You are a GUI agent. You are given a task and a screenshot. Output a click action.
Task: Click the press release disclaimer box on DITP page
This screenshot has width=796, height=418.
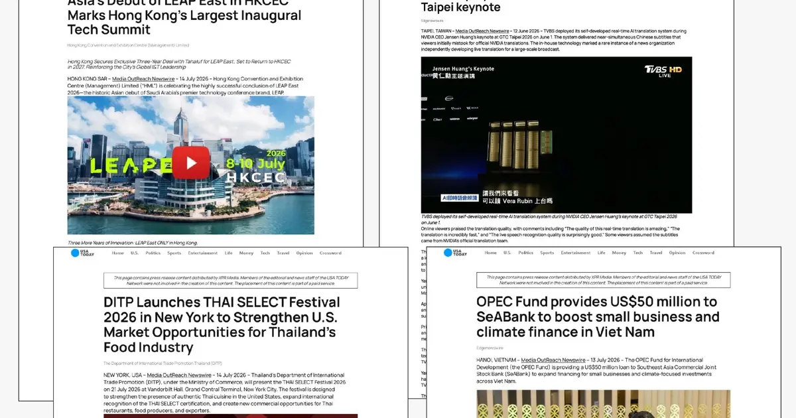(231, 280)
